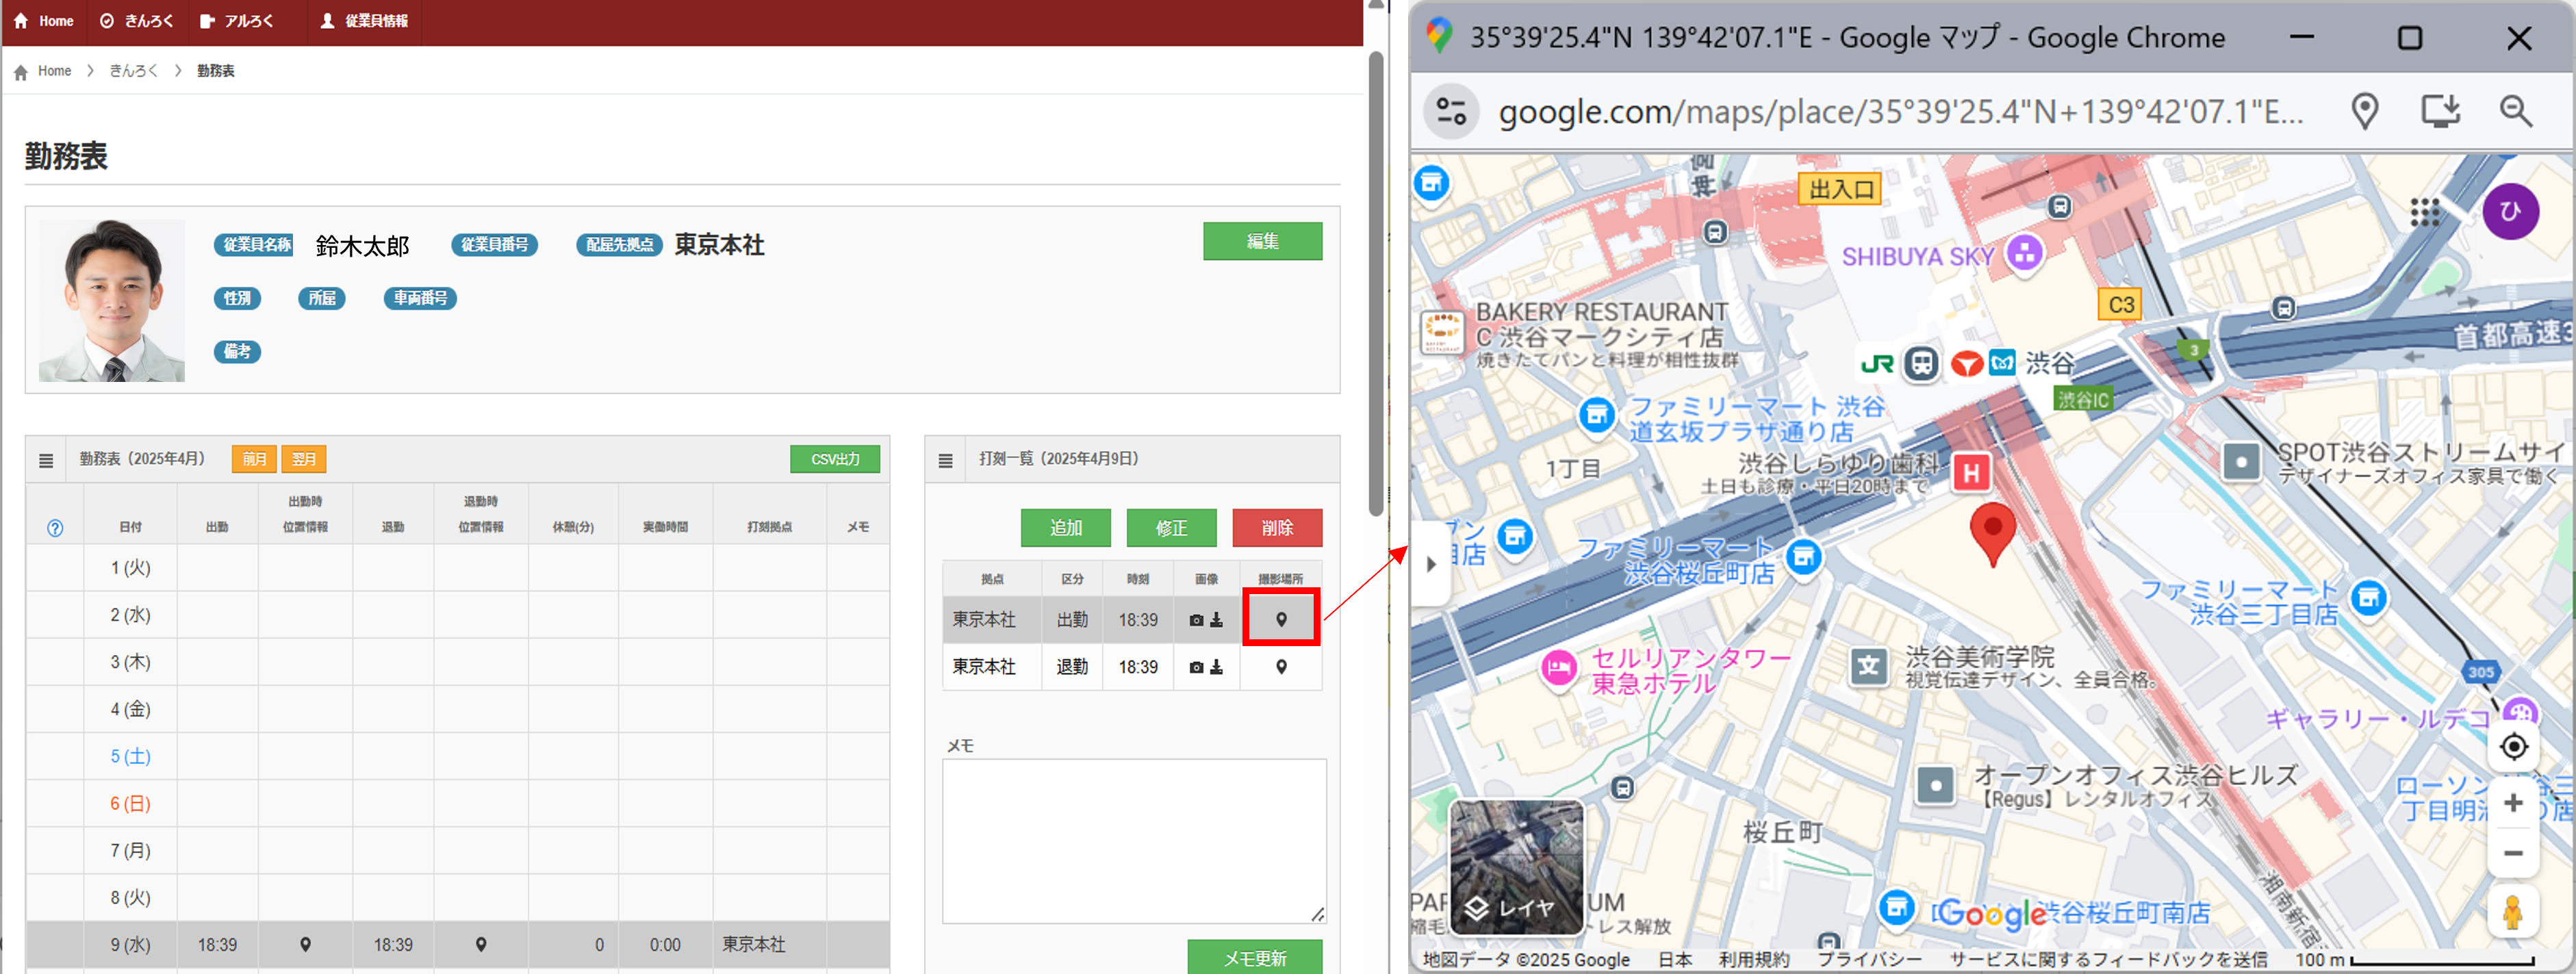Image resolution: width=2576 pixels, height=974 pixels.
Task: Click the red H hospital marker on the map
Action: 1970,474
